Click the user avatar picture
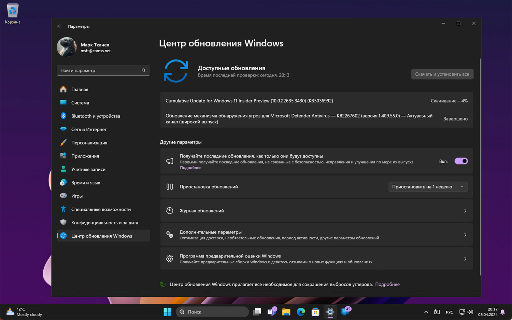Screen dimensions: 512x320 [x=67, y=47]
